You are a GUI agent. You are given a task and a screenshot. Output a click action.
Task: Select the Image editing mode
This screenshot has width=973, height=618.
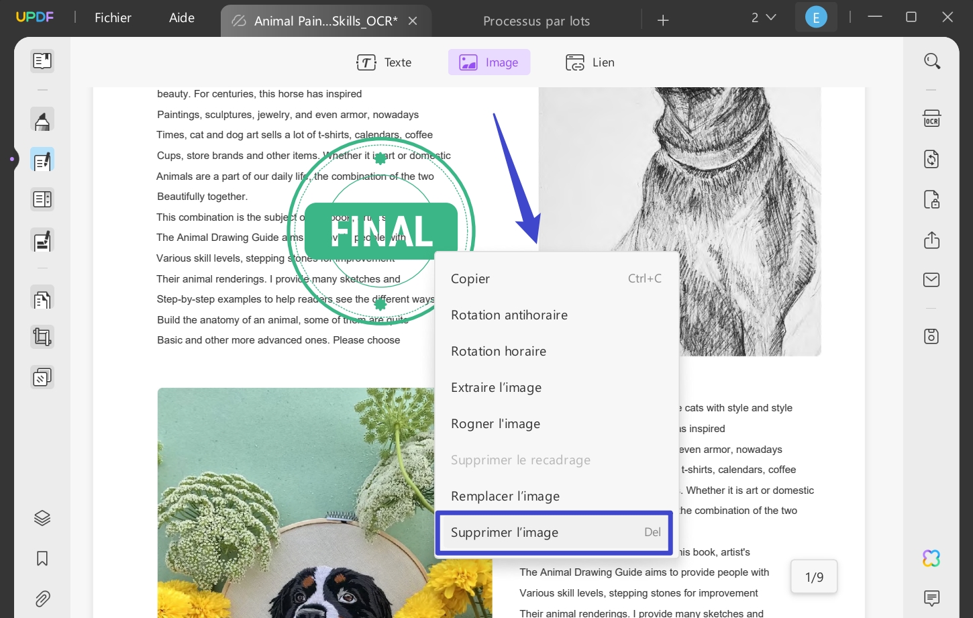coord(489,62)
